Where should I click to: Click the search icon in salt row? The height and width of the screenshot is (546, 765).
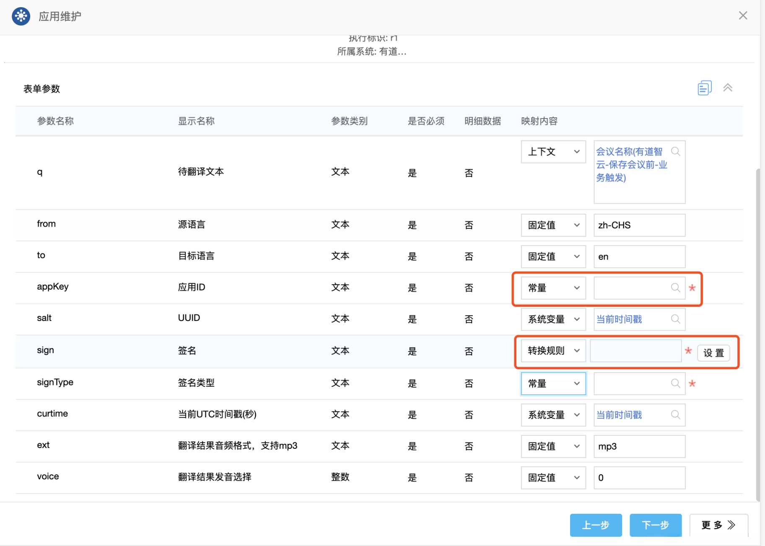click(x=675, y=319)
